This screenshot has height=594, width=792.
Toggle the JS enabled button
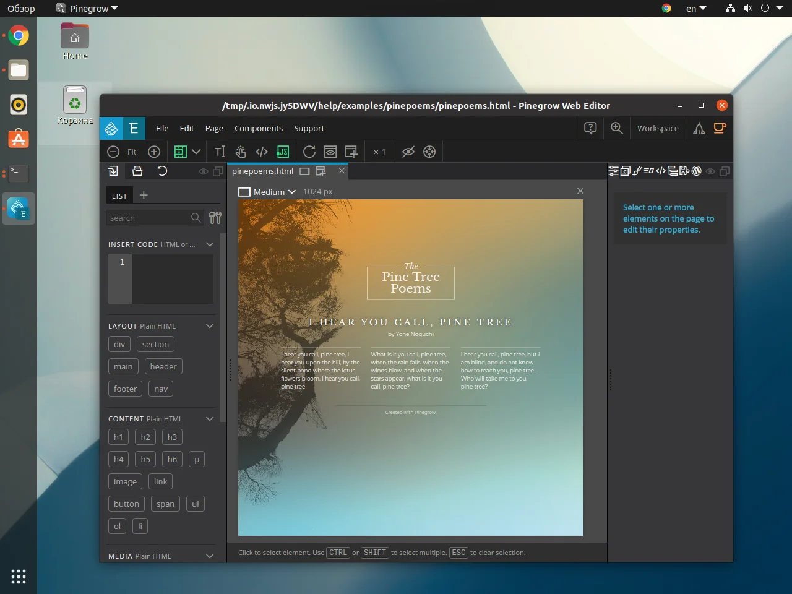pos(283,152)
